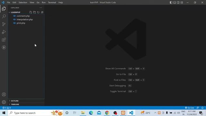Open Windows Action Center notifications icon

[x=201, y=113]
